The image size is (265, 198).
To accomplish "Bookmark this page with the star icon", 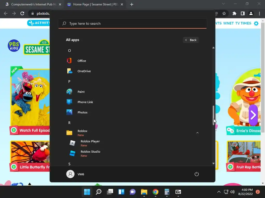I will (224, 13).
